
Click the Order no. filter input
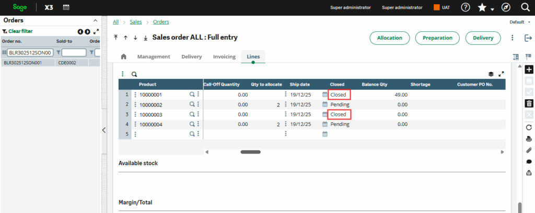point(30,53)
